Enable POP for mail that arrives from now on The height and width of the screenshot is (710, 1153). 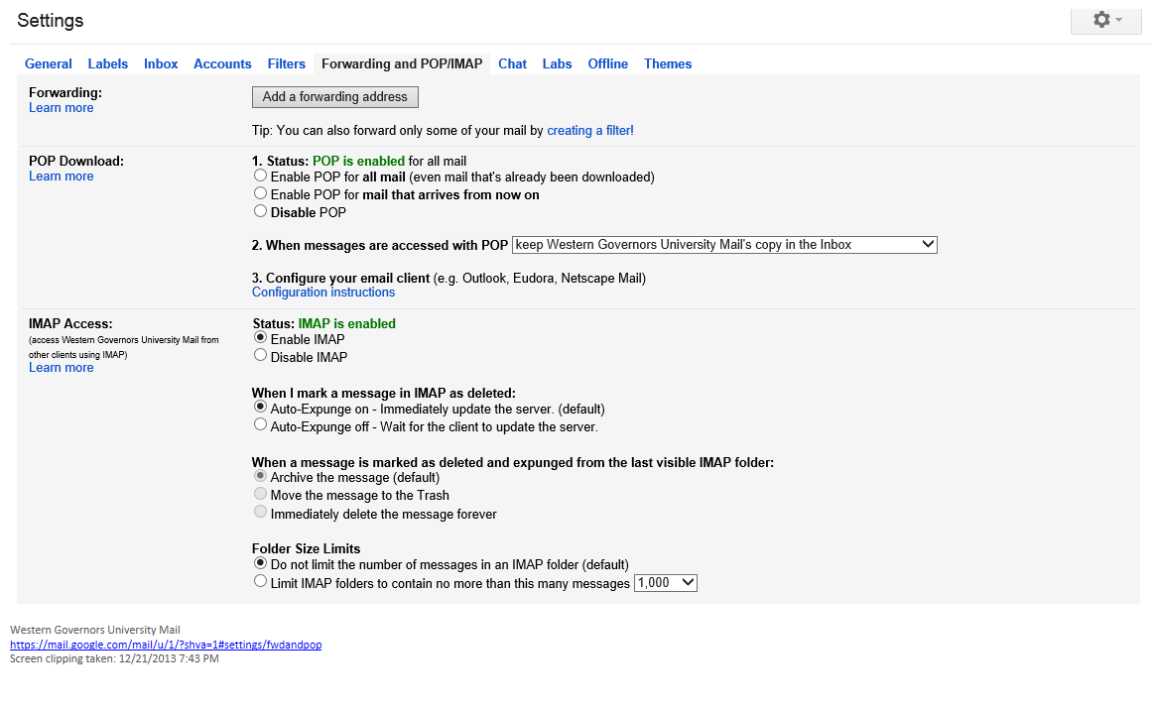click(x=260, y=193)
